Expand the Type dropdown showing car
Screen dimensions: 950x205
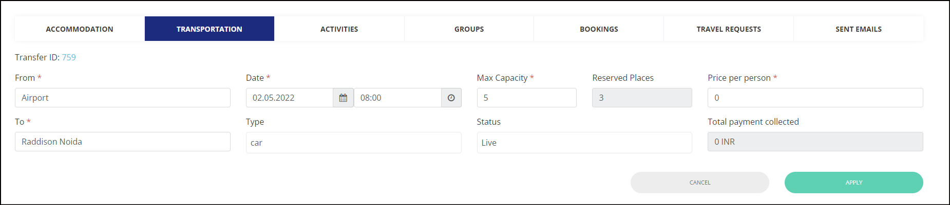(354, 143)
